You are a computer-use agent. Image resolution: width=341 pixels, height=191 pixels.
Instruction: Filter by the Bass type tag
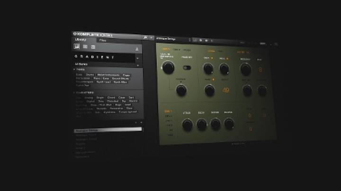(79, 75)
